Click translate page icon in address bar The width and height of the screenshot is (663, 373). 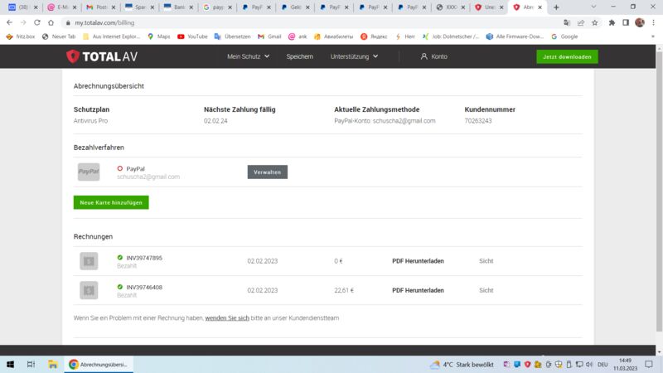point(567,22)
